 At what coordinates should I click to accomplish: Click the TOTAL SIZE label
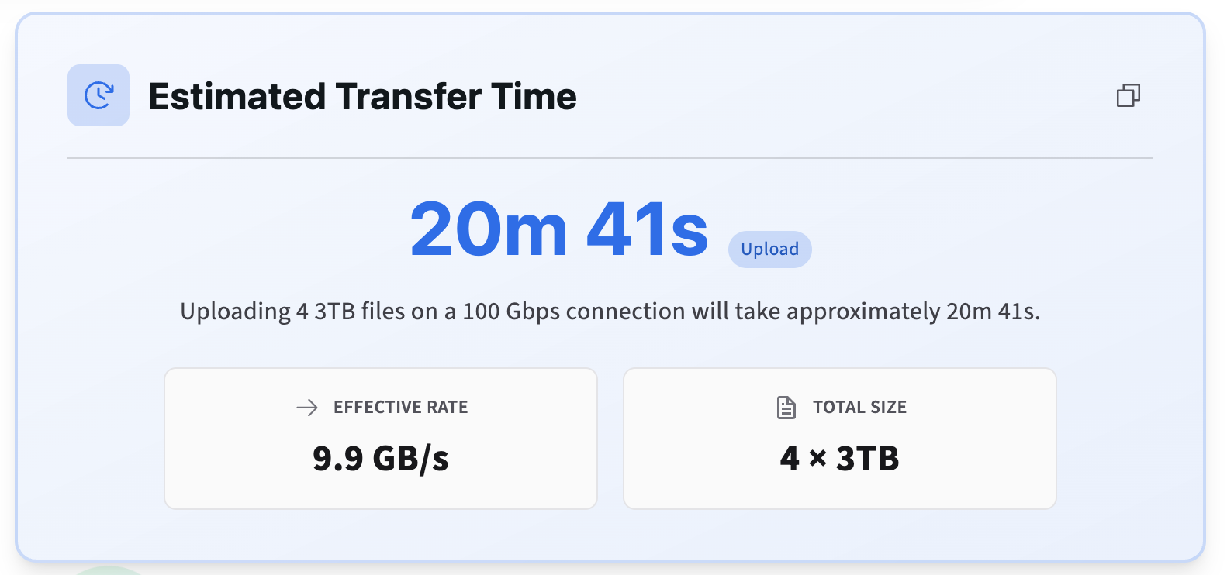[859, 408]
